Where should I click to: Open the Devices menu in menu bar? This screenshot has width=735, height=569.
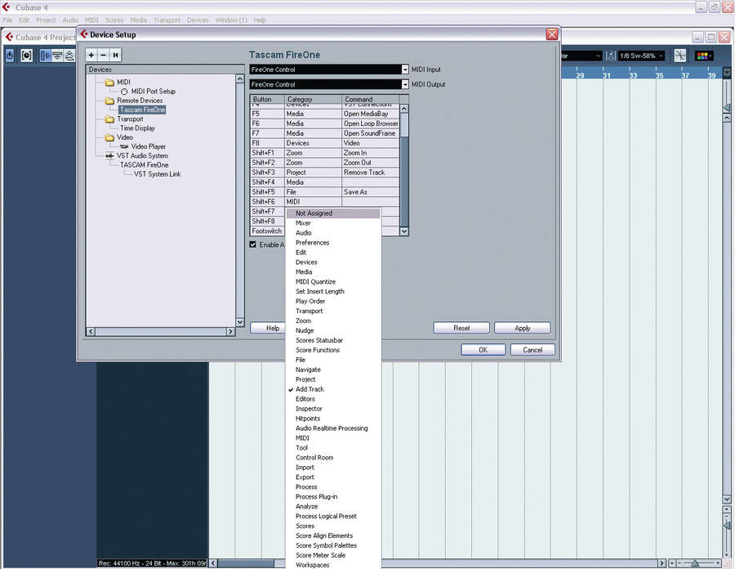[198, 20]
